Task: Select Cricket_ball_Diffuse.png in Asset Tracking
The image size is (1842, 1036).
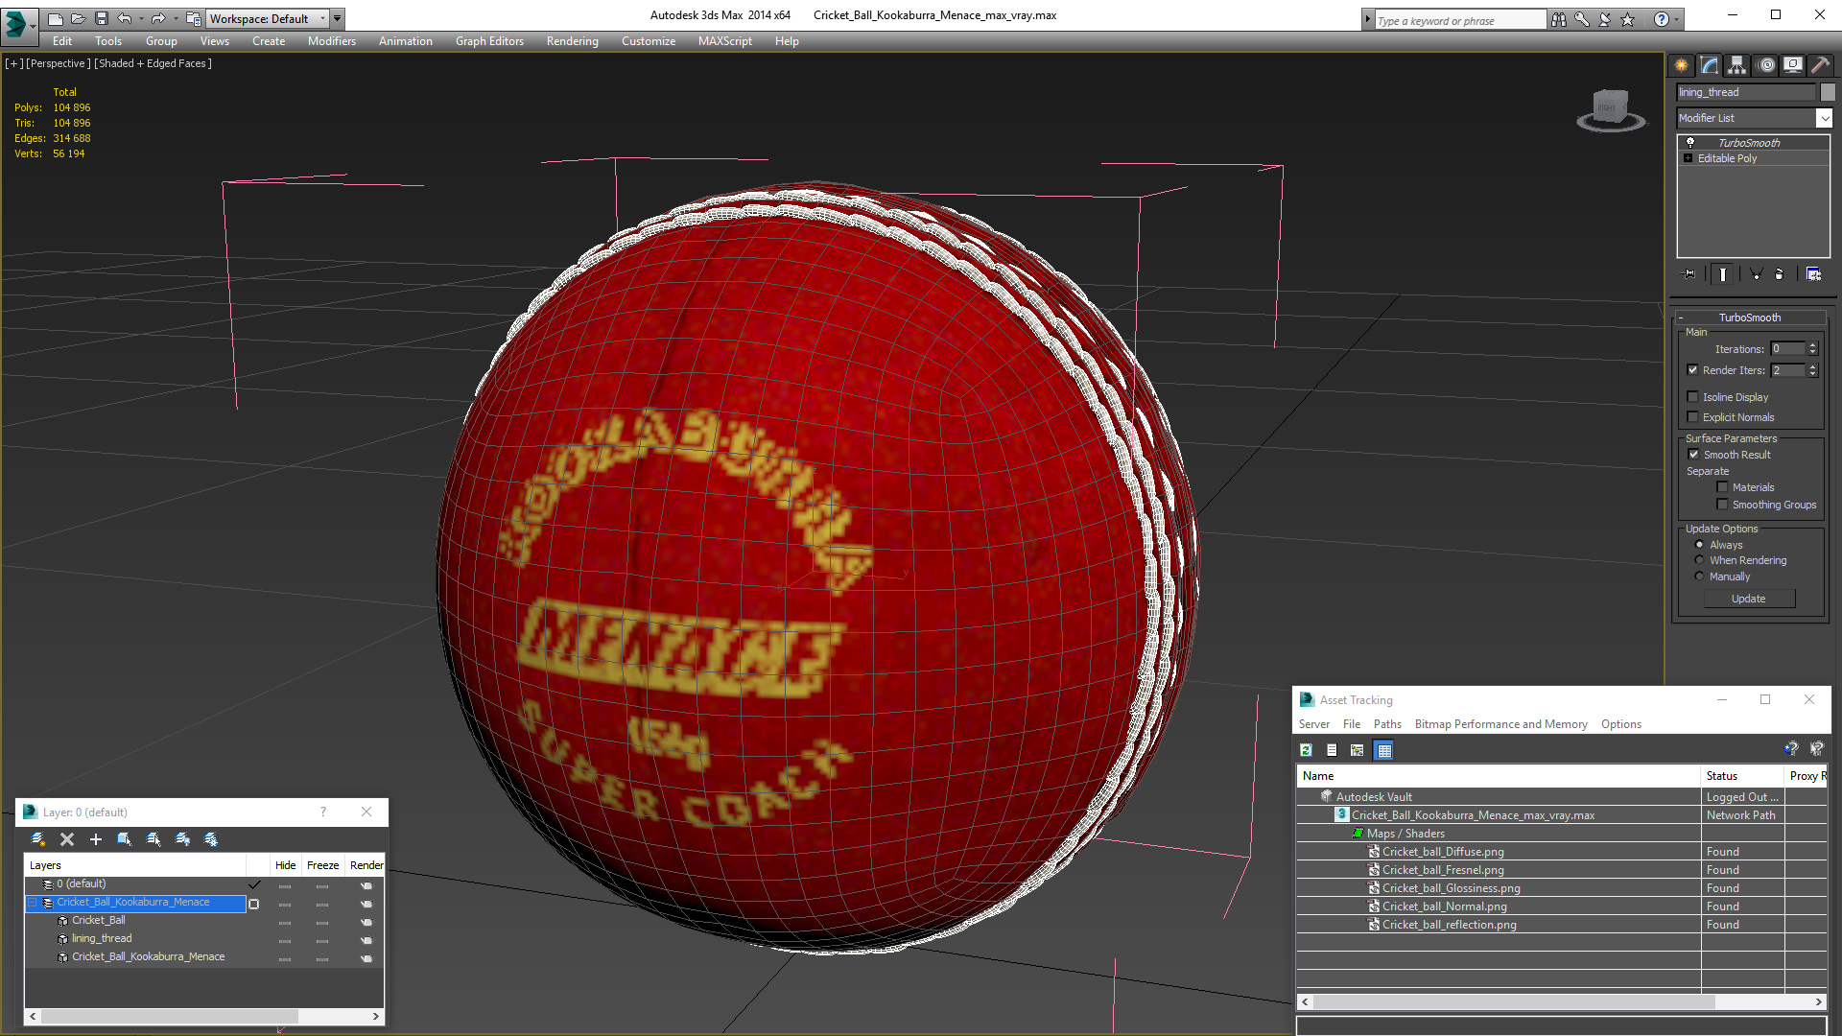Action: point(1442,852)
